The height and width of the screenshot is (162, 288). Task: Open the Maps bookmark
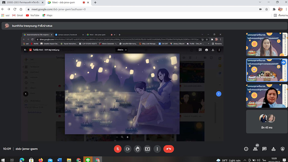47,15
